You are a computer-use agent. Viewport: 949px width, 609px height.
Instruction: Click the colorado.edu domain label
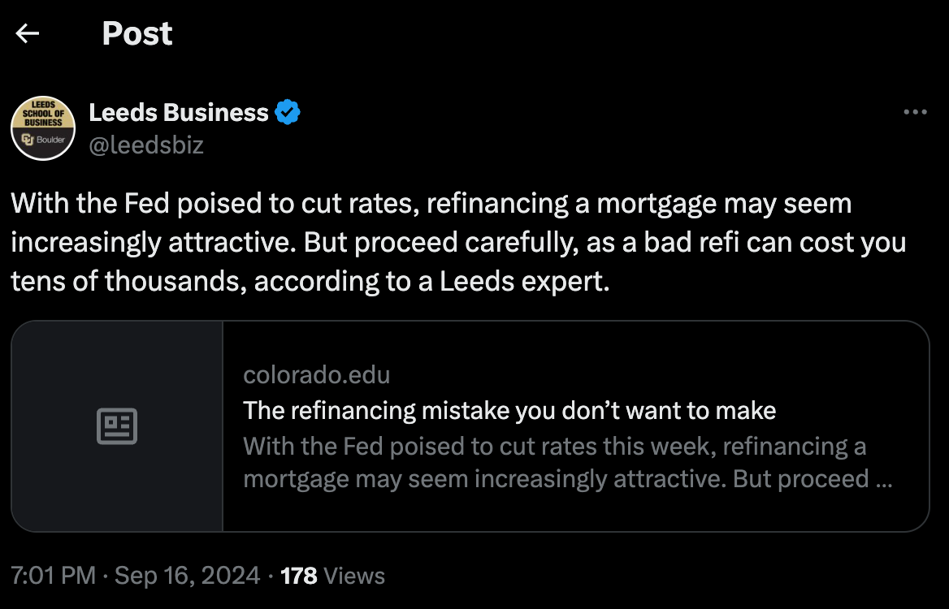[x=316, y=375]
